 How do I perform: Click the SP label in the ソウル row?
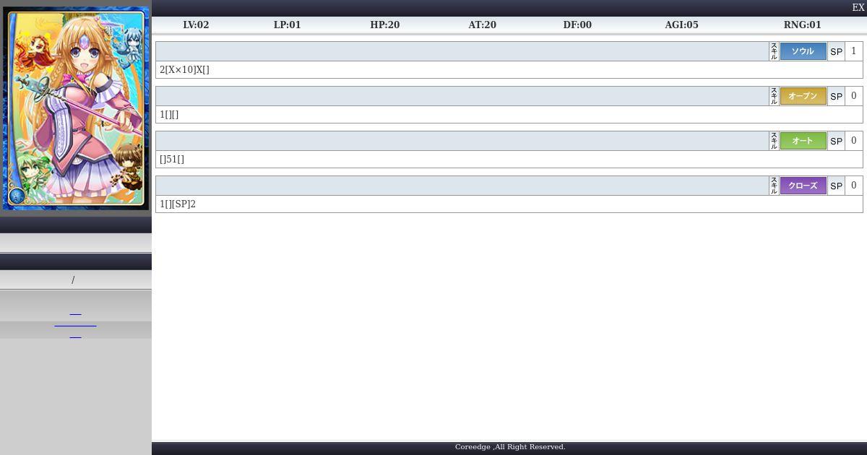[836, 51]
